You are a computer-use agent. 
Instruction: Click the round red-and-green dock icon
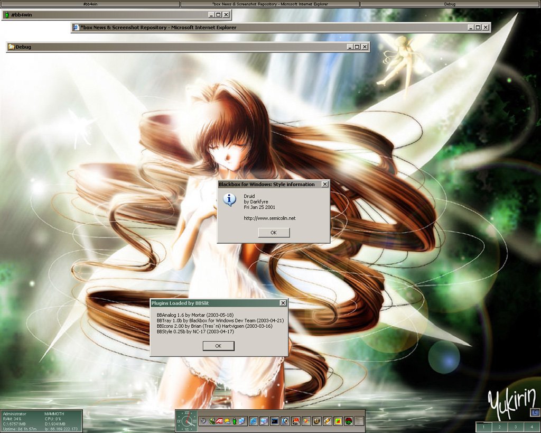coord(349,421)
